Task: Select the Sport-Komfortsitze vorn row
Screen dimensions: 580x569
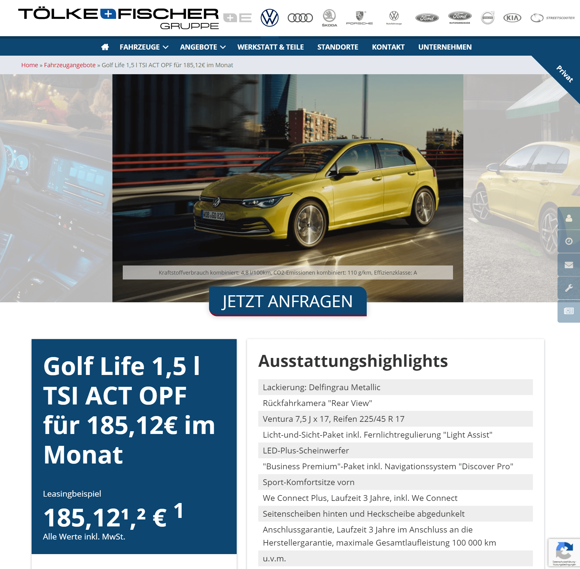Action: click(395, 482)
